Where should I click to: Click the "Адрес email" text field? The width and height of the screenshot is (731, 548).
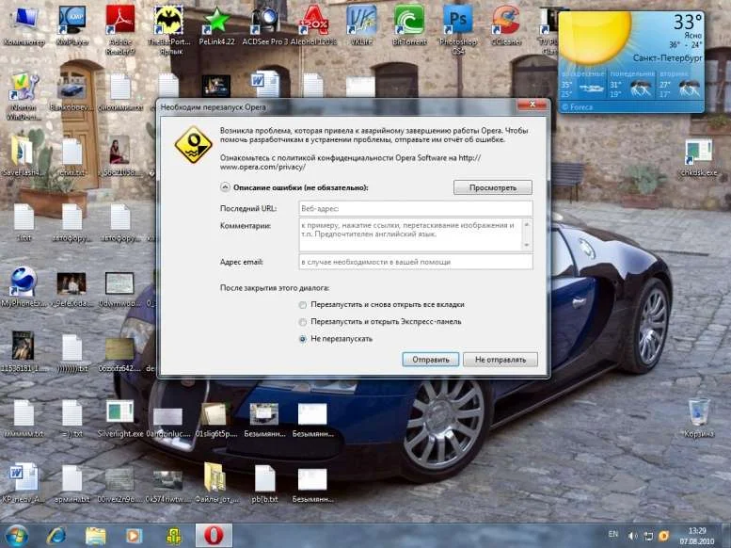coord(414,262)
